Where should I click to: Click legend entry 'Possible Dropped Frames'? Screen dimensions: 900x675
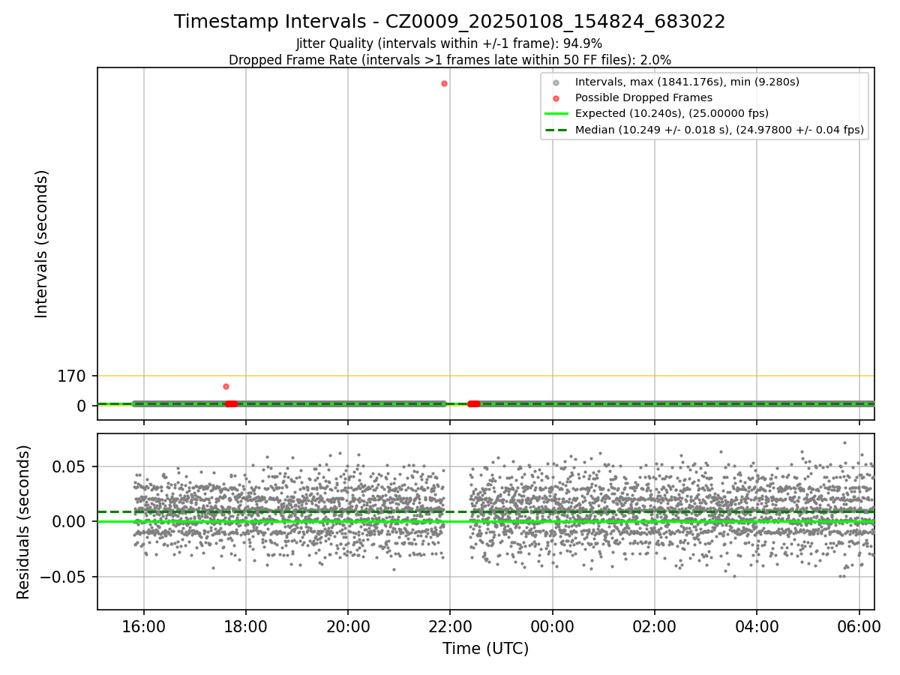click(x=643, y=97)
